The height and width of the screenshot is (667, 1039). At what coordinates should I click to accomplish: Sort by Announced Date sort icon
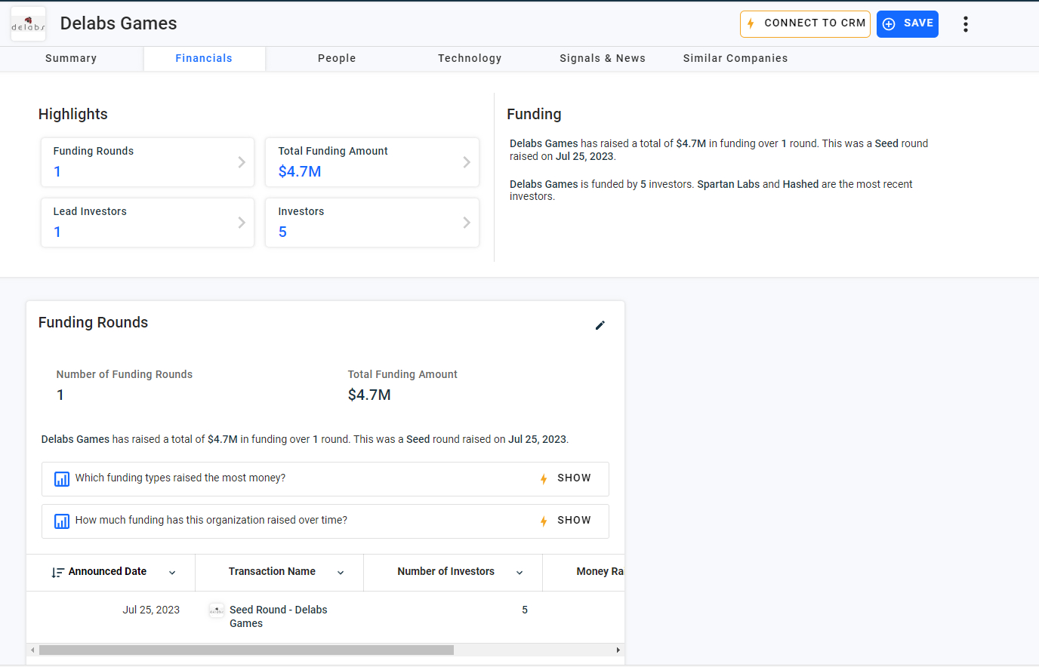click(57, 573)
